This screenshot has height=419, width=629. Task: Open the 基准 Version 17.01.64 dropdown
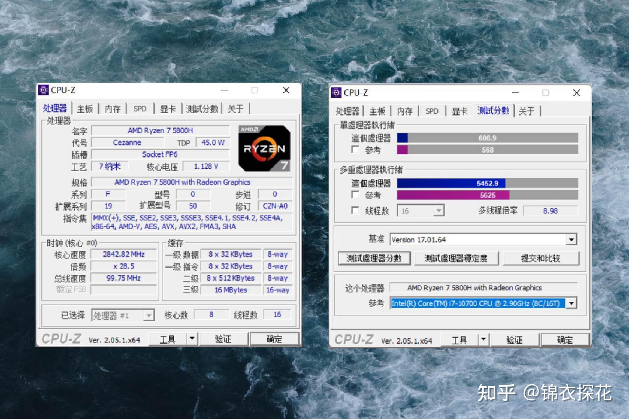coord(571,239)
